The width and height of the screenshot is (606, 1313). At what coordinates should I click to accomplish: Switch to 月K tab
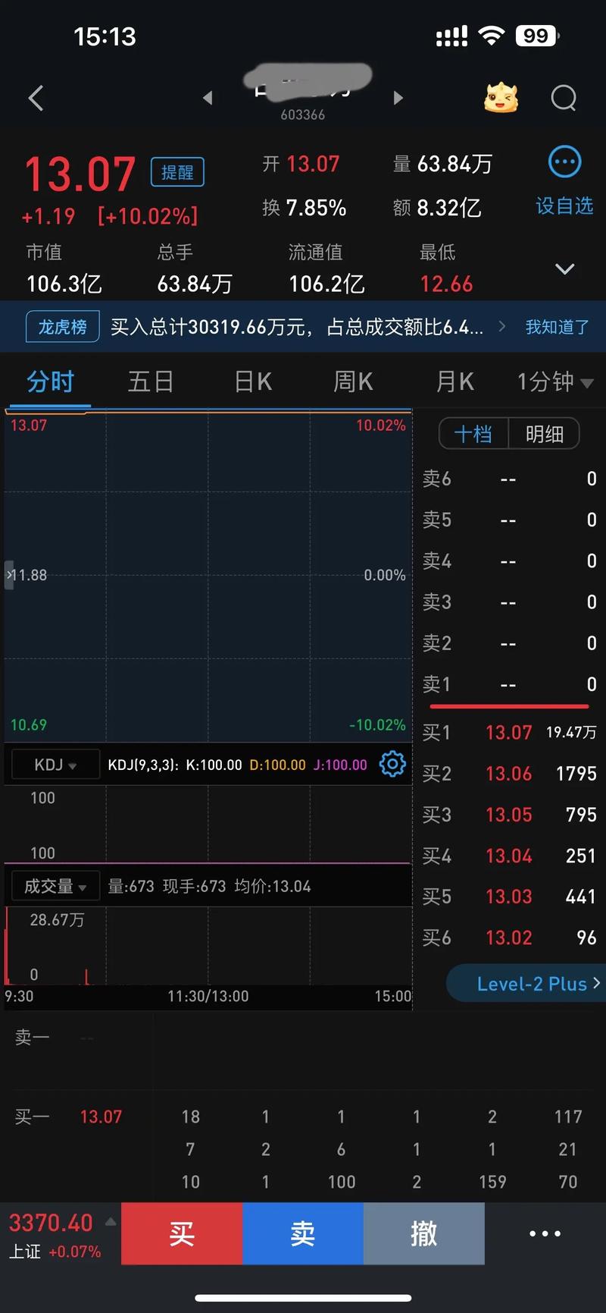(x=454, y=382)
